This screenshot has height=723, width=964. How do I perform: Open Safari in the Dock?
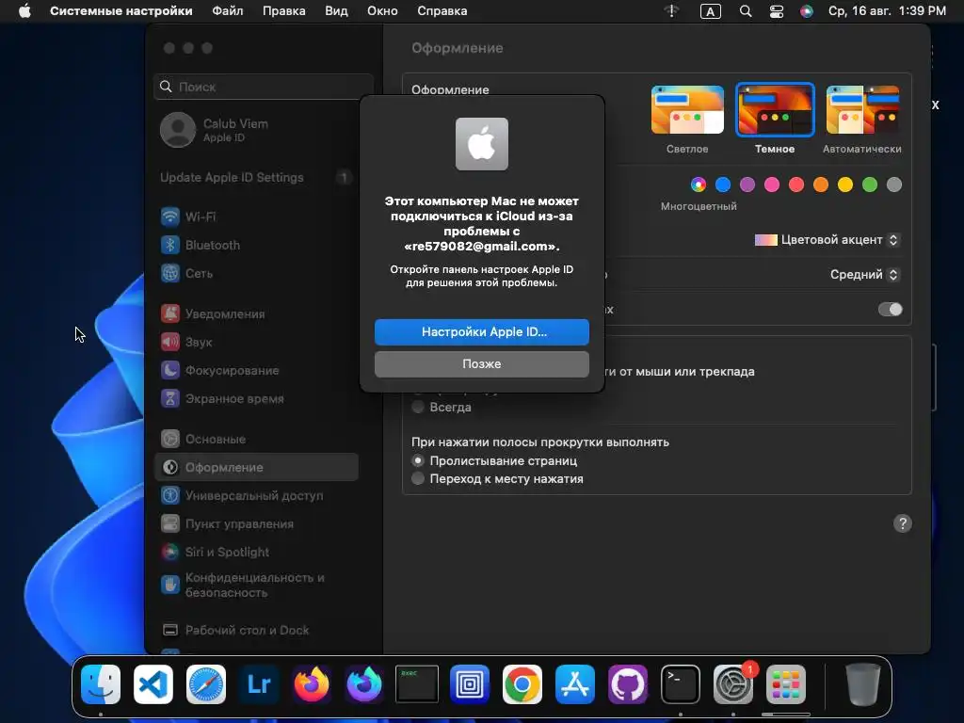click(206, 683)
